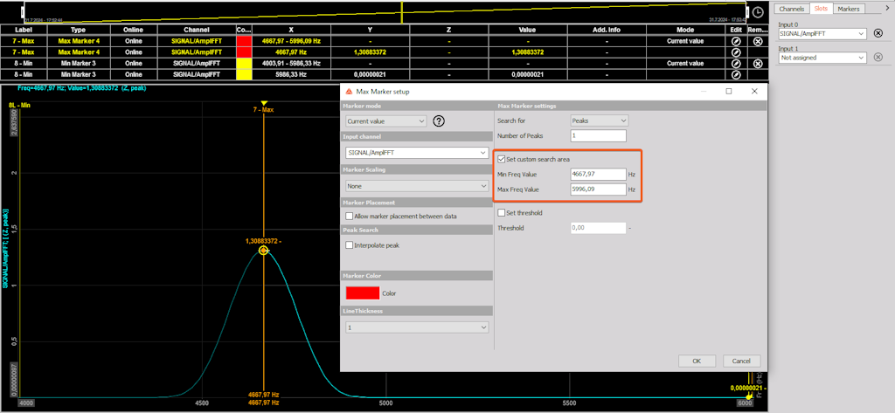This screenshot has width=895, height=413.
Task: Click the 4003,91 - 5986,33 Hz cell
Action: pyautogui.click(x=291, y=64)
